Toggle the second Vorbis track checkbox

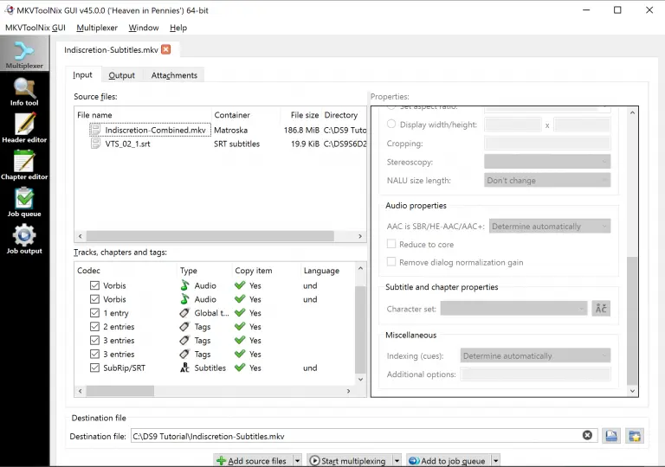pos(94,299)
